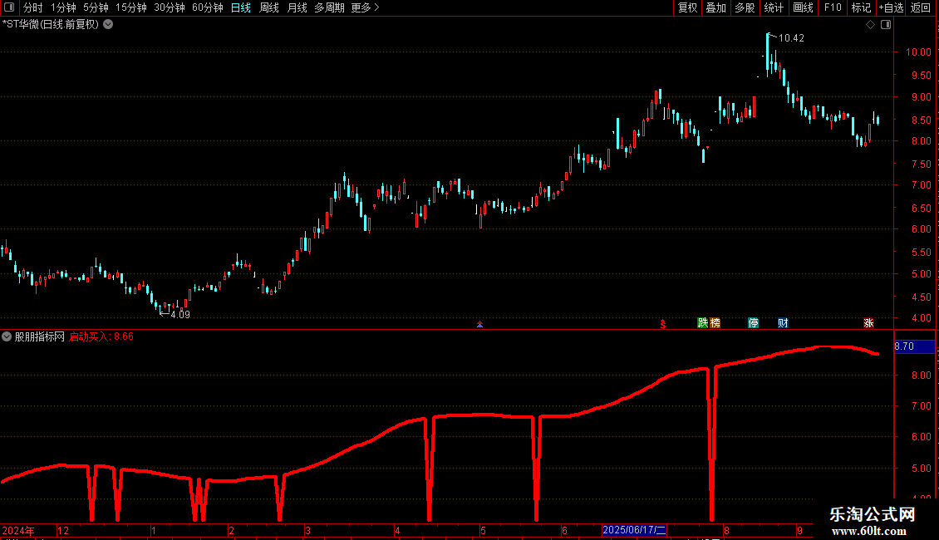Open F10 company info
Image resolution: width=939 pixels, height=540 pixels.
(x=833, y=7)
